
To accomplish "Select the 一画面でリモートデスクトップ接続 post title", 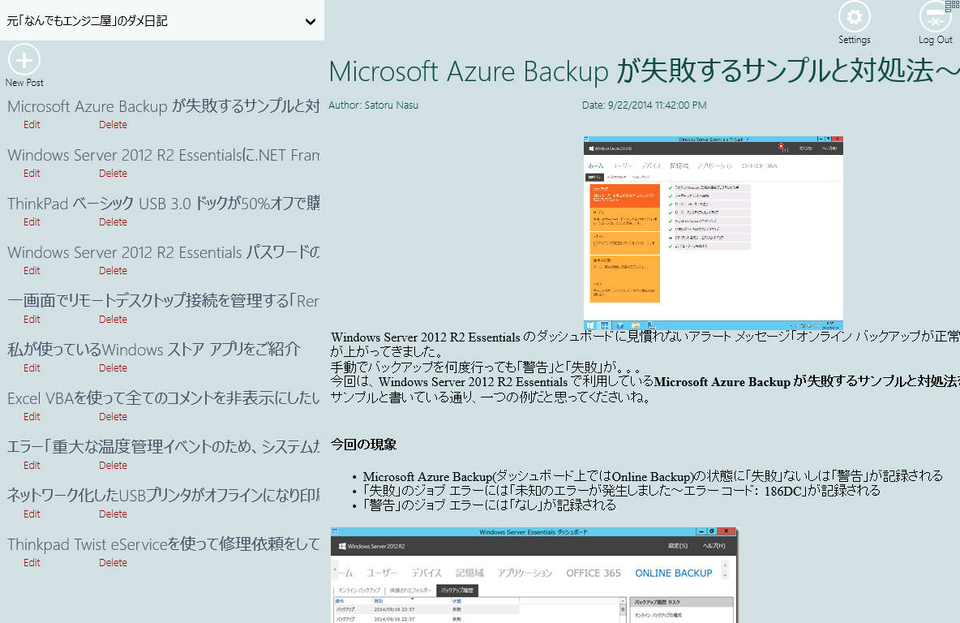I will (164, 301).
